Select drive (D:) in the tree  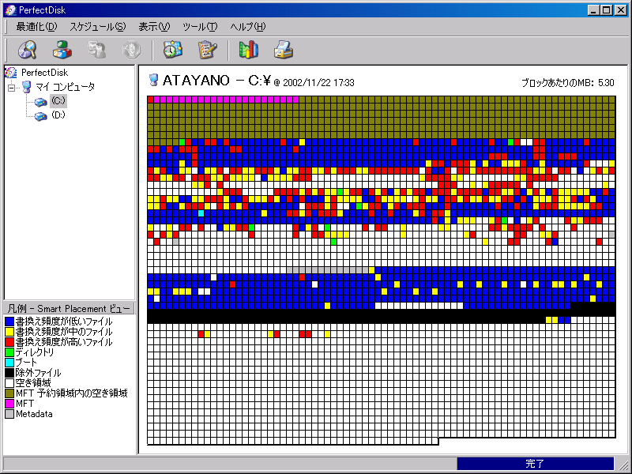point(58,115)
